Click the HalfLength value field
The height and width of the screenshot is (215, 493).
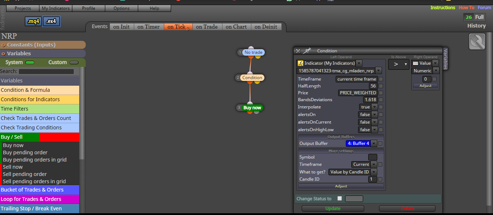pos(373,86)
